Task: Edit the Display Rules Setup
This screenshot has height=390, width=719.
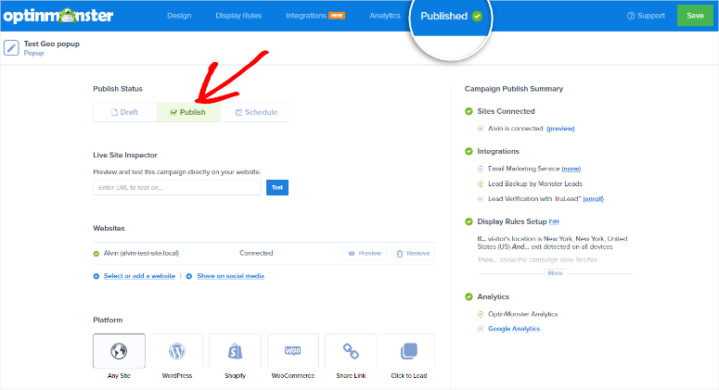Action: 554,221
